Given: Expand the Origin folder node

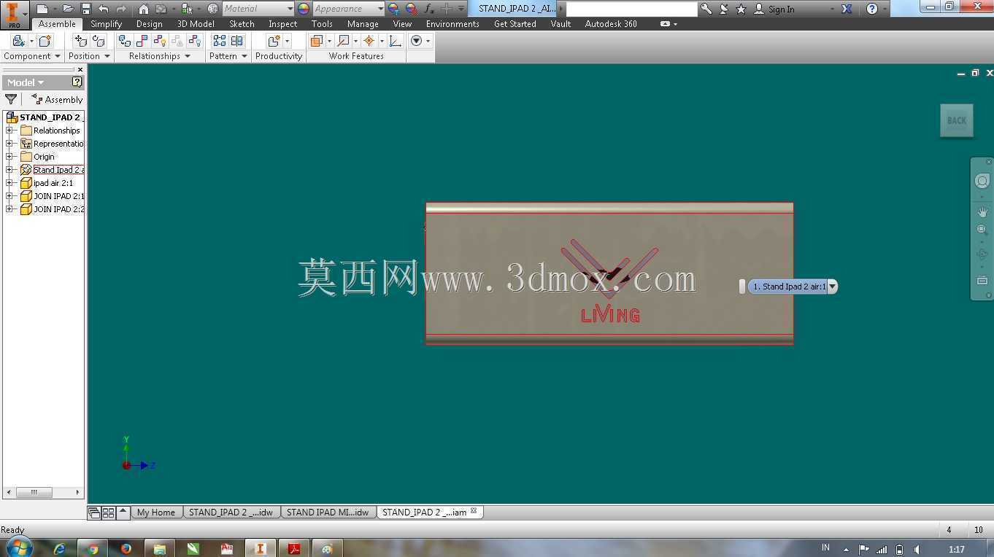Looking at the screenshot, I should [x=9, y=157].
